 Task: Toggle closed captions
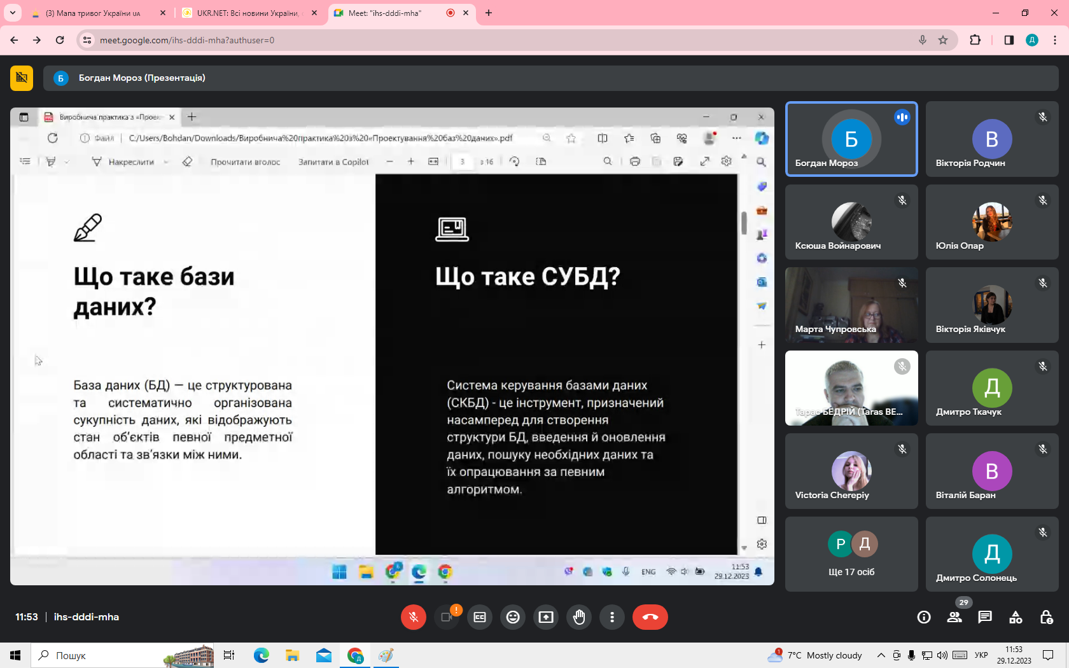[480, 617]
